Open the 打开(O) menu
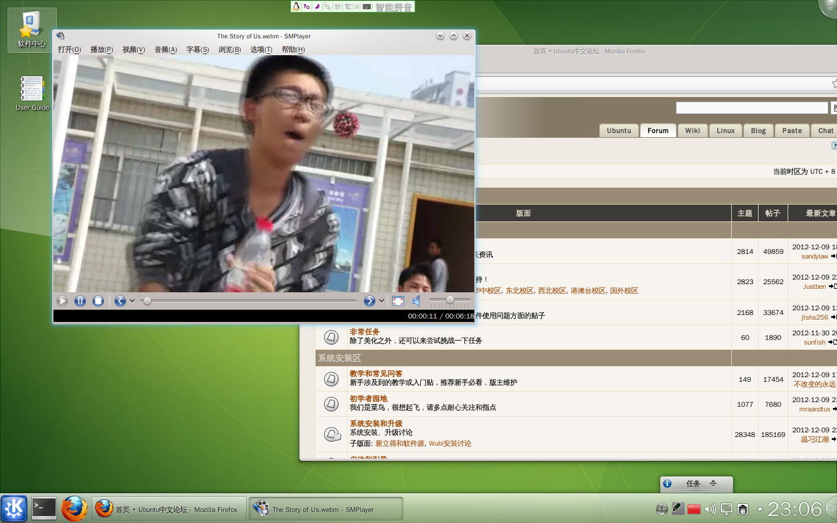837x523 pixels. [x=69, y=49]
